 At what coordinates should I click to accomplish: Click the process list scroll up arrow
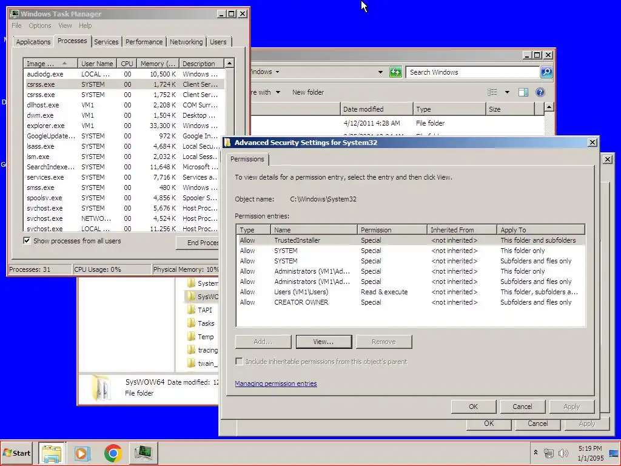tap(229, 63)
